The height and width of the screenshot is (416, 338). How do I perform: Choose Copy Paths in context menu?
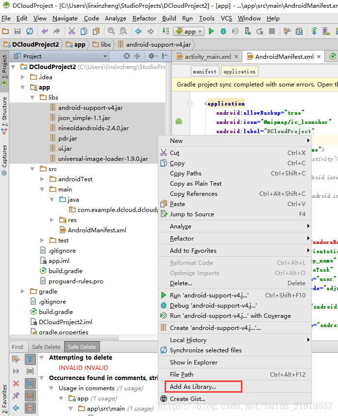coord(235,173)
